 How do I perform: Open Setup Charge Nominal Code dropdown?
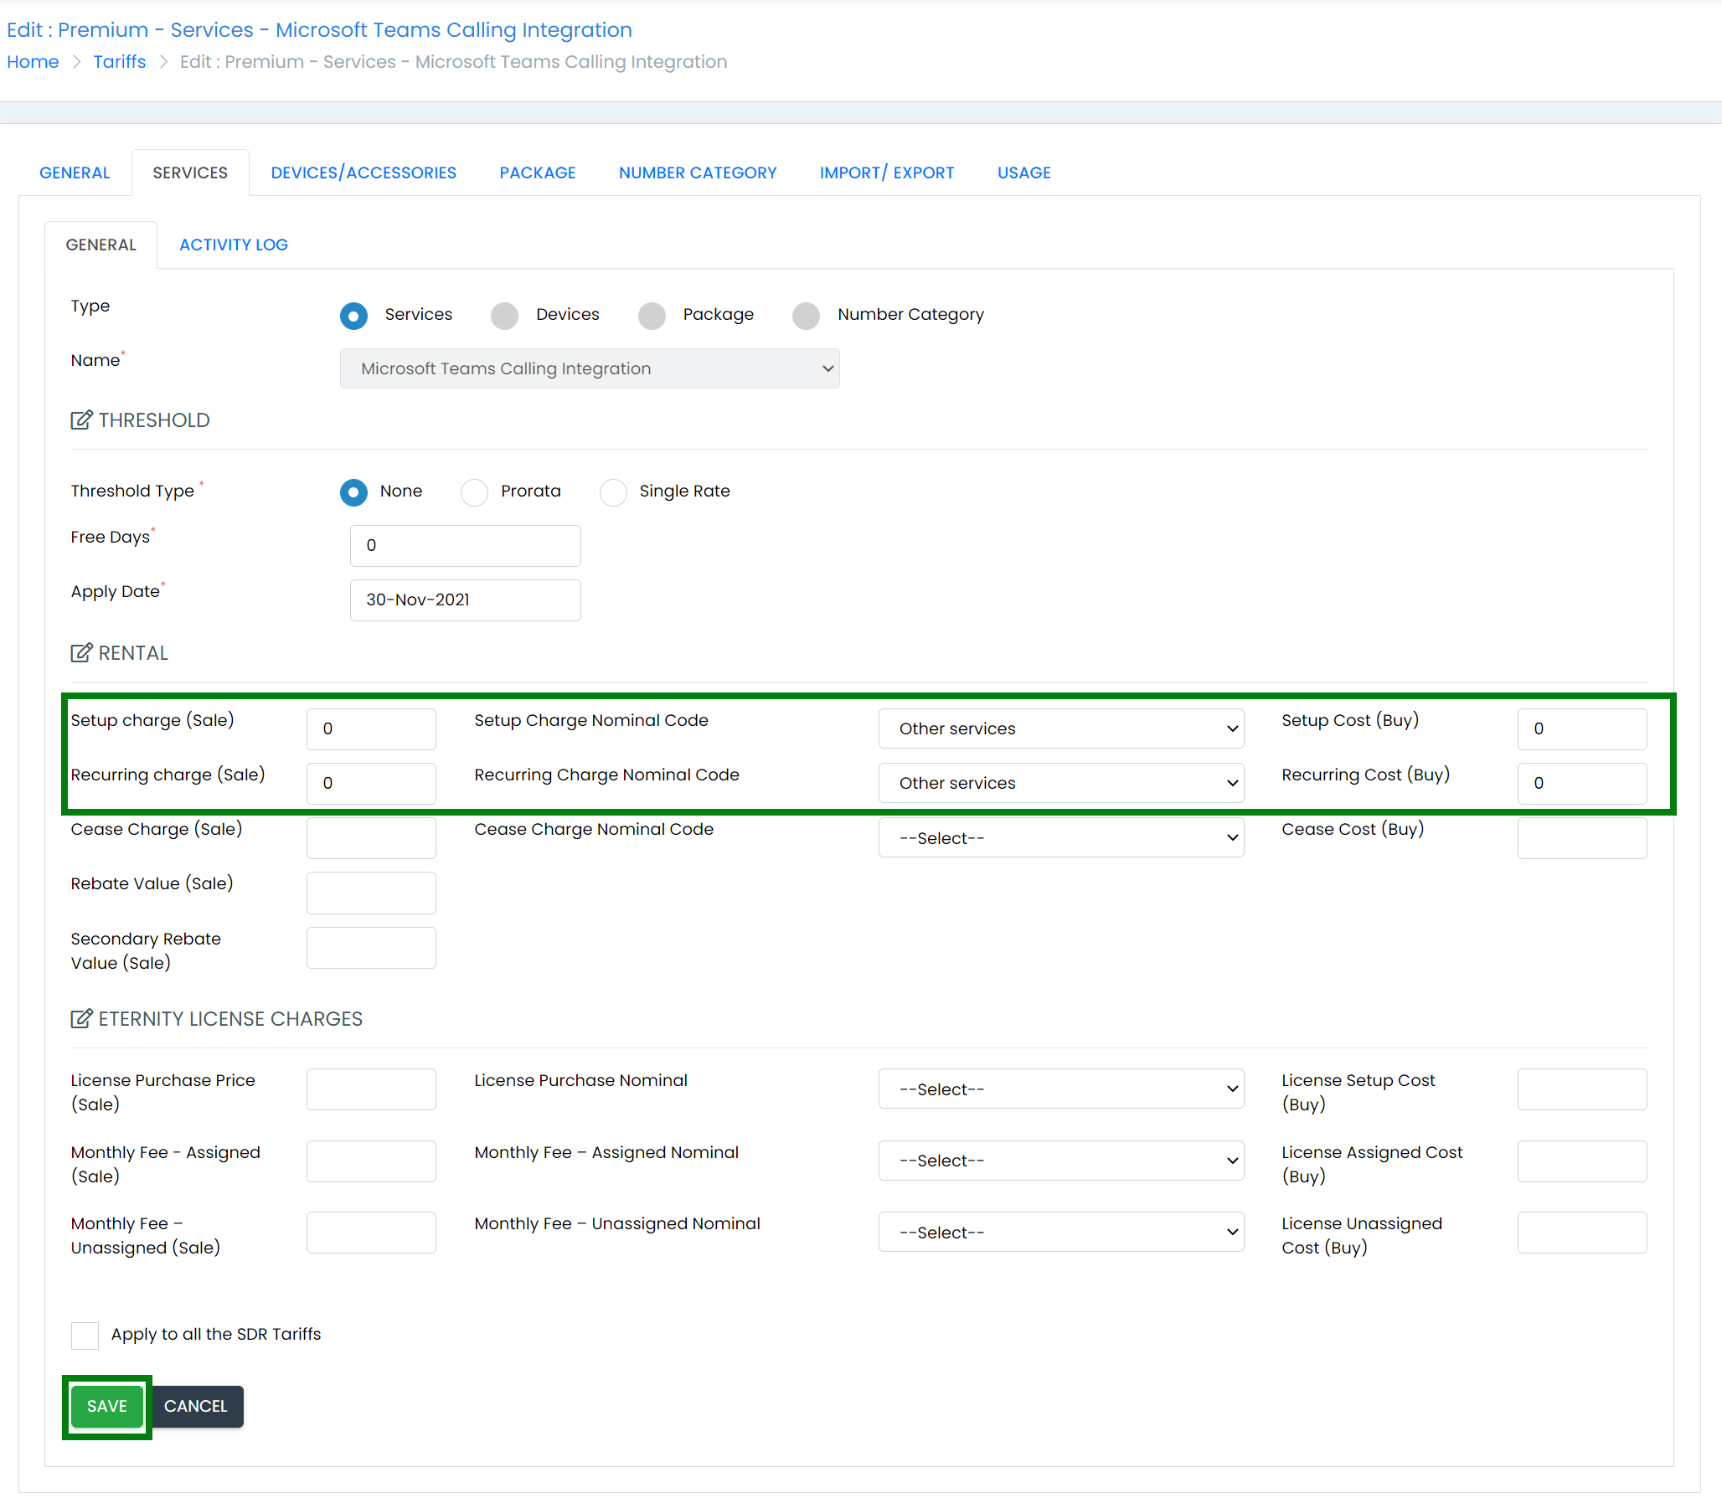pos(1061,728)
